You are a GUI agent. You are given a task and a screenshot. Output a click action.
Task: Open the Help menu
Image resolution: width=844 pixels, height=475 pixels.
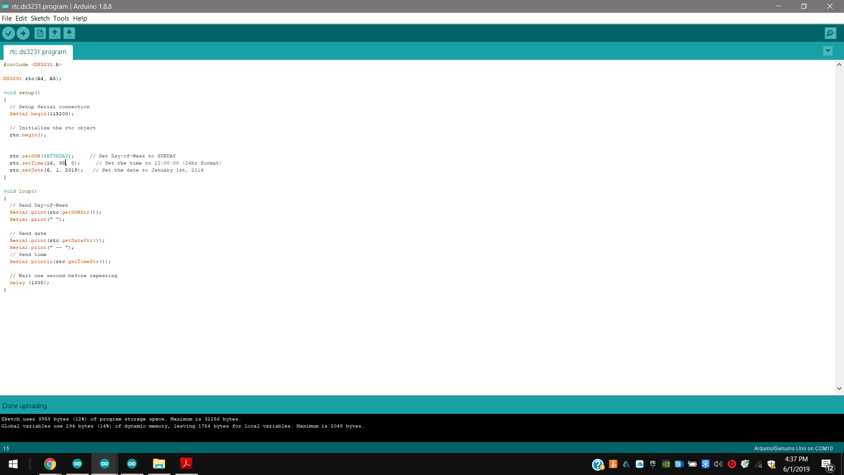pos(80,18)
